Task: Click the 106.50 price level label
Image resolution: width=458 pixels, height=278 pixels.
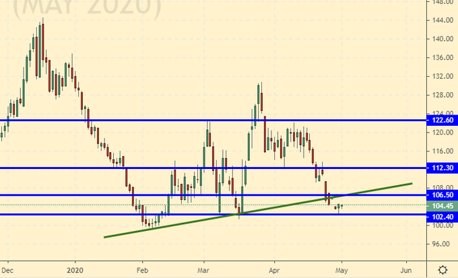Action: pos(442,195)
